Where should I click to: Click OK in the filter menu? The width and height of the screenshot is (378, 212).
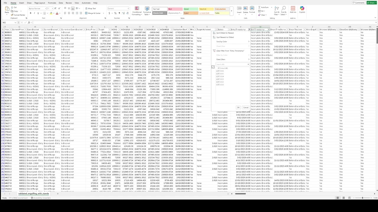[x=238, y=107]
